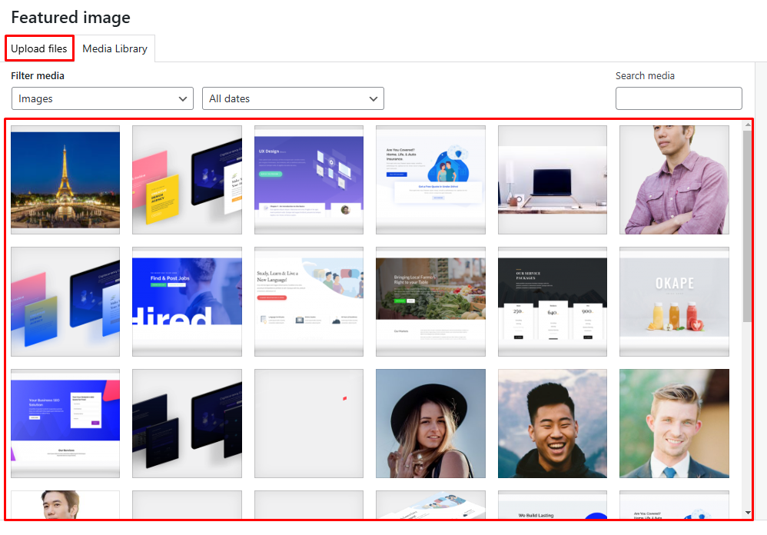The width and height of the screenshot is (767, 535).
Task: Open the Media Library tab
Action: pos(115,48)
